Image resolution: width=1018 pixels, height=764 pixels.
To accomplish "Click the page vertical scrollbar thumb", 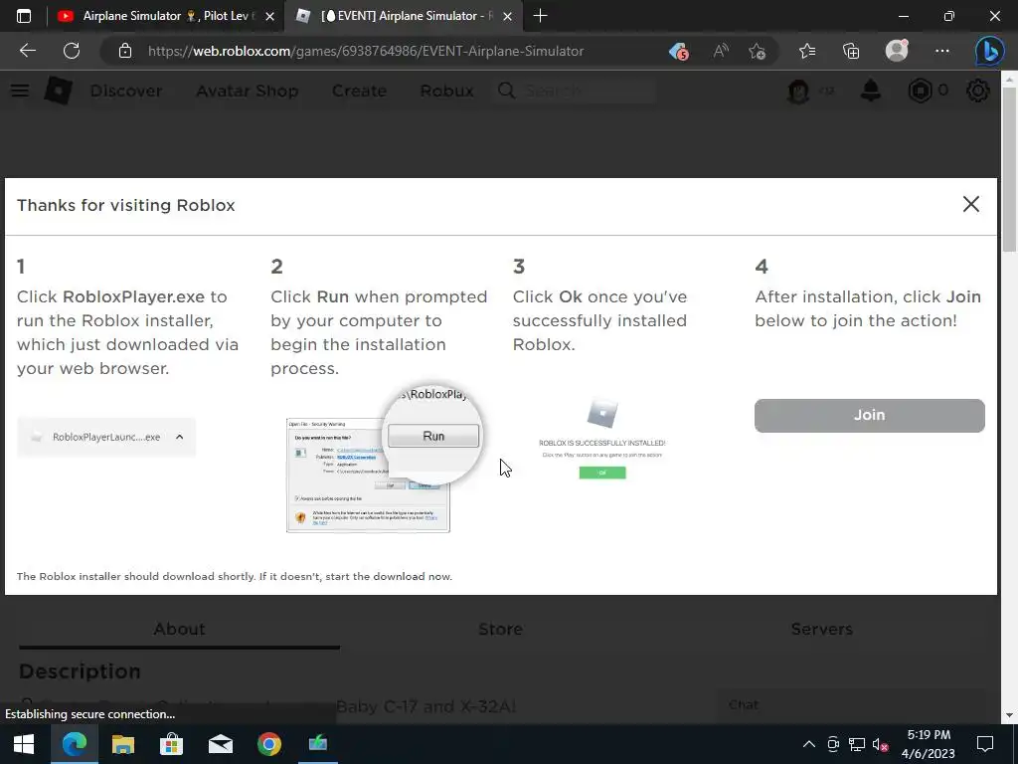I will (x=1009, y=170).
